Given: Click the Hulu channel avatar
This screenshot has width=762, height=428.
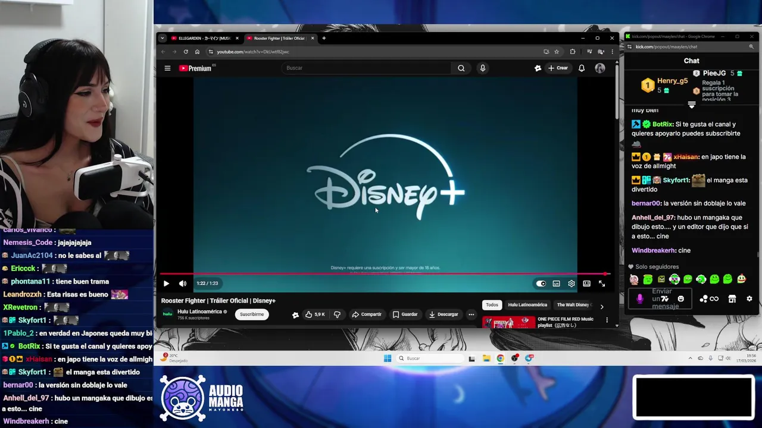Looking at the screenshot, I should (x=167, y=314).
